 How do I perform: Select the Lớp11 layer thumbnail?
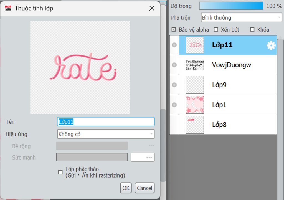coord(195,45)
